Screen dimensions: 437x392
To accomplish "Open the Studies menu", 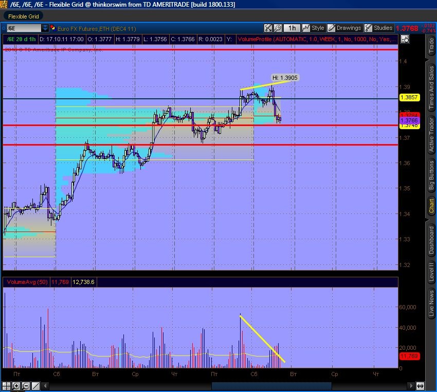I will click(x=379, y=28).
